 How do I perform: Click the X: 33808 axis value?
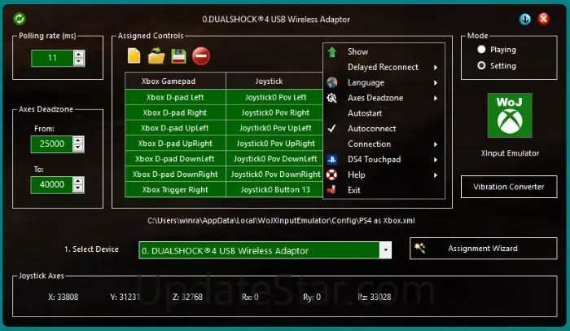click(x=63, y=297)
